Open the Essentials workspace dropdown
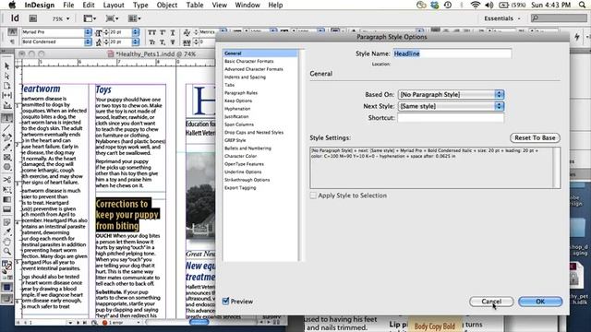The height and width of the screenshot is (332, 591). click(502, 18)
